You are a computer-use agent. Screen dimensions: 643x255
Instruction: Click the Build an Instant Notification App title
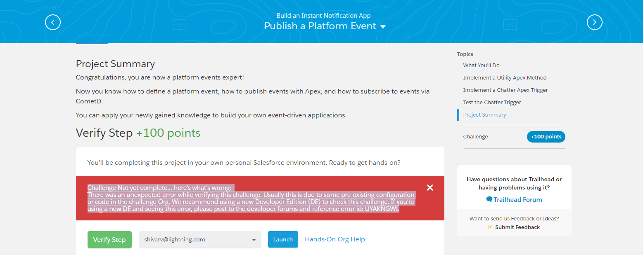[323, 16]
